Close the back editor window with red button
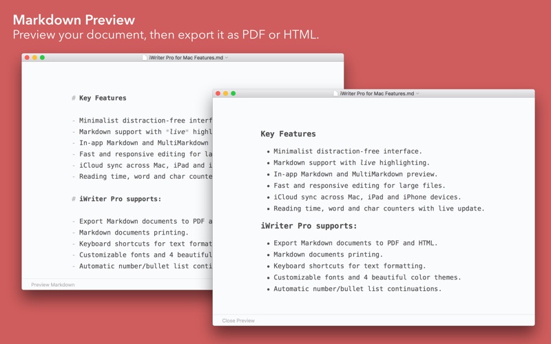 click(27, 58)
